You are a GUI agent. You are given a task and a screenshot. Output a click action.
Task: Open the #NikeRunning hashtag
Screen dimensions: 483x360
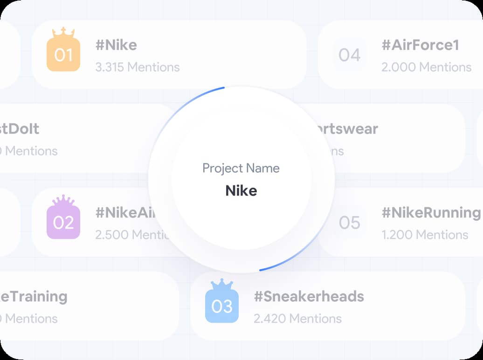point(431,212)
